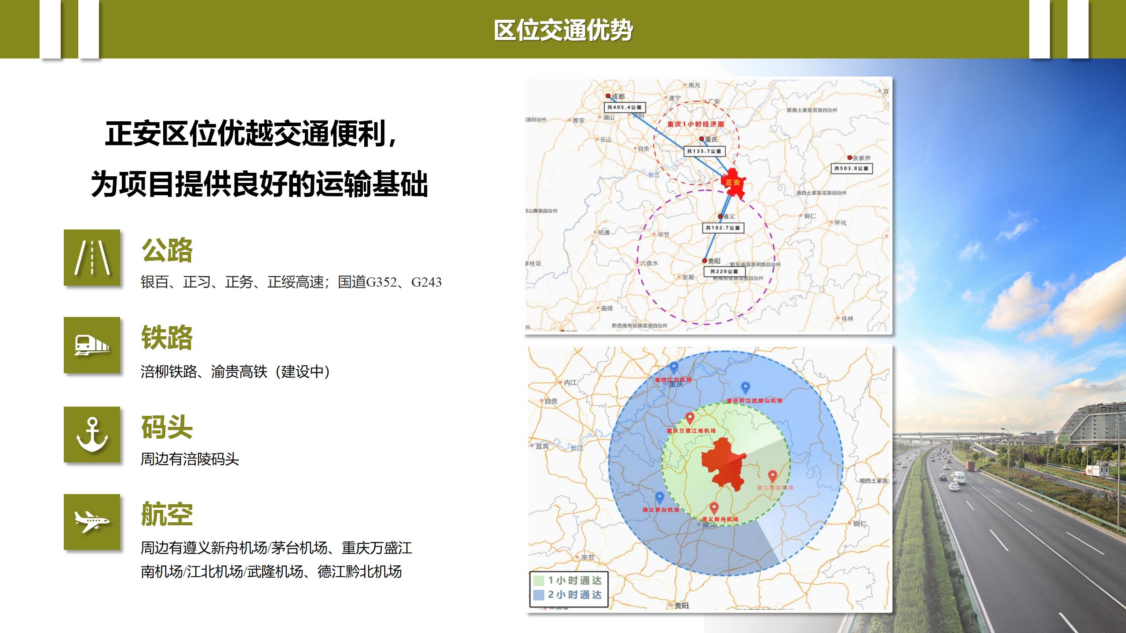Click the 共405.4公里 Chengdu distance label
Image resolution: width=1126 pixels, height=633 pixels.
coord(625,107)
